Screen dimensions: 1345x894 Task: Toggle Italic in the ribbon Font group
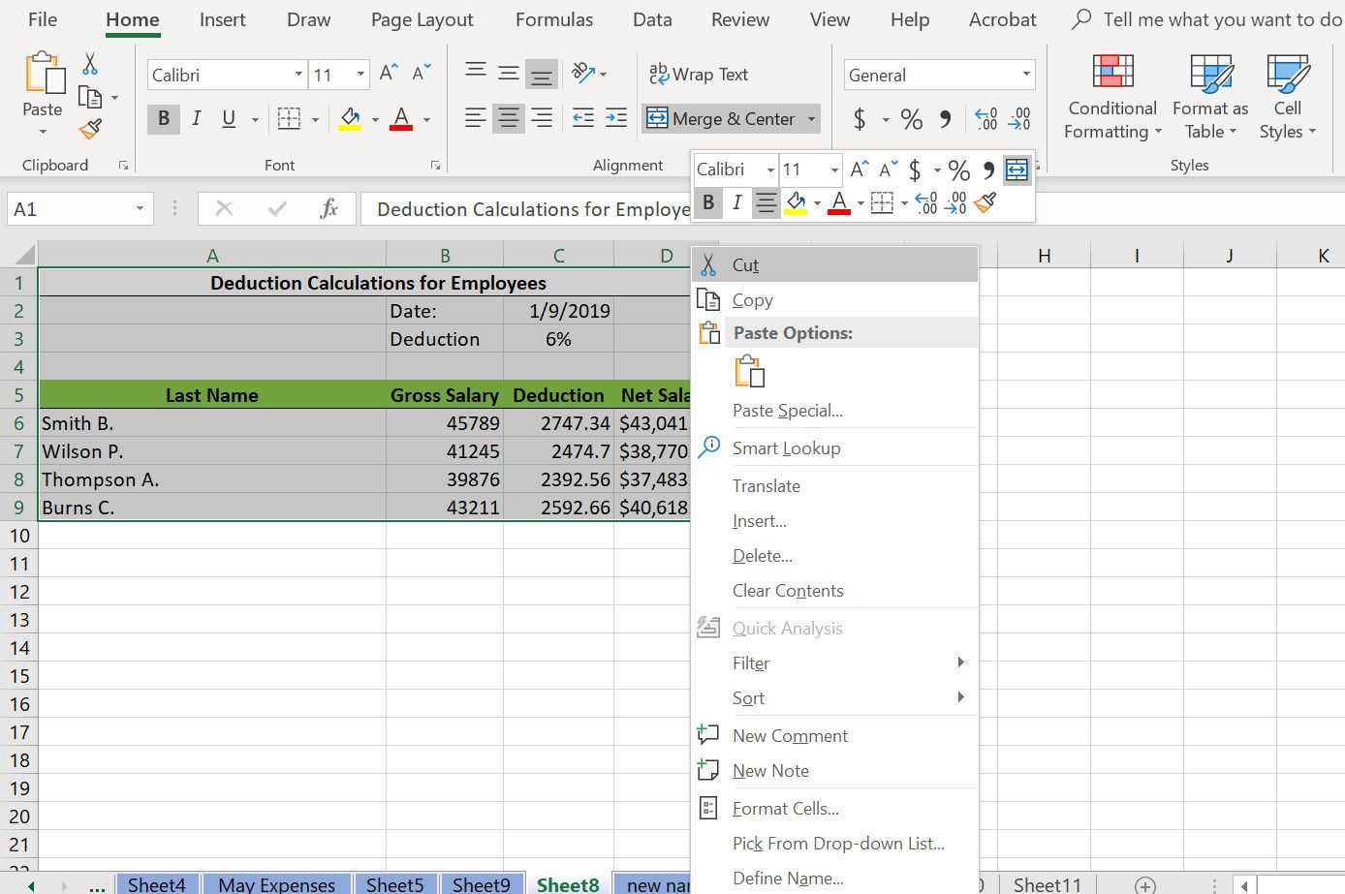pyautogui.click(x=197, y=118)
